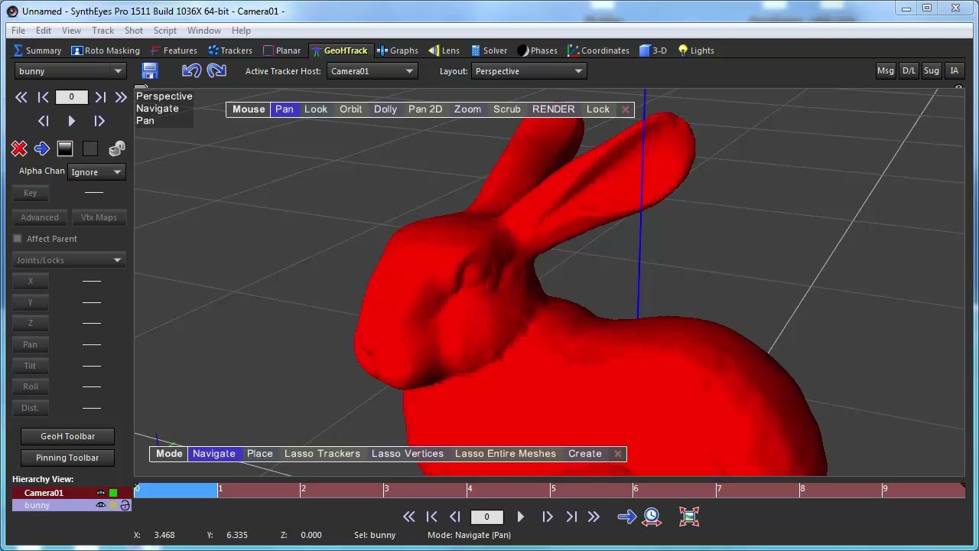Click double-left arrows in bottom transport
This screenshot has width=979, height=551.
click(409, 517)
